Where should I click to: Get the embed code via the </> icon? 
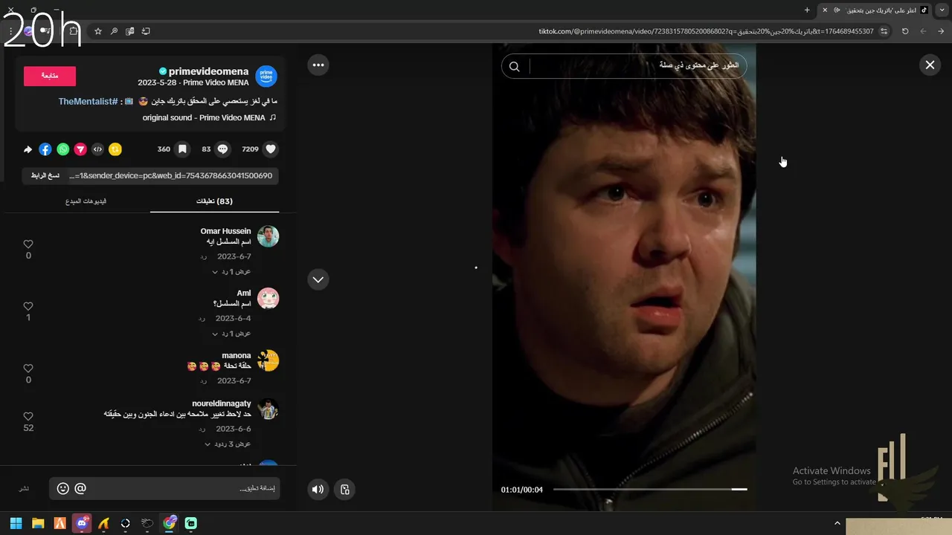[x=97, y=149]
